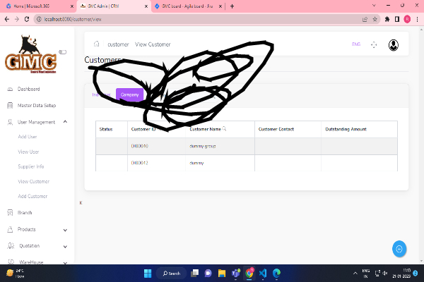The width and height of the screenshot is (424, 282).
Task: Open the user profile avatar menu
Action: [394, 44]
